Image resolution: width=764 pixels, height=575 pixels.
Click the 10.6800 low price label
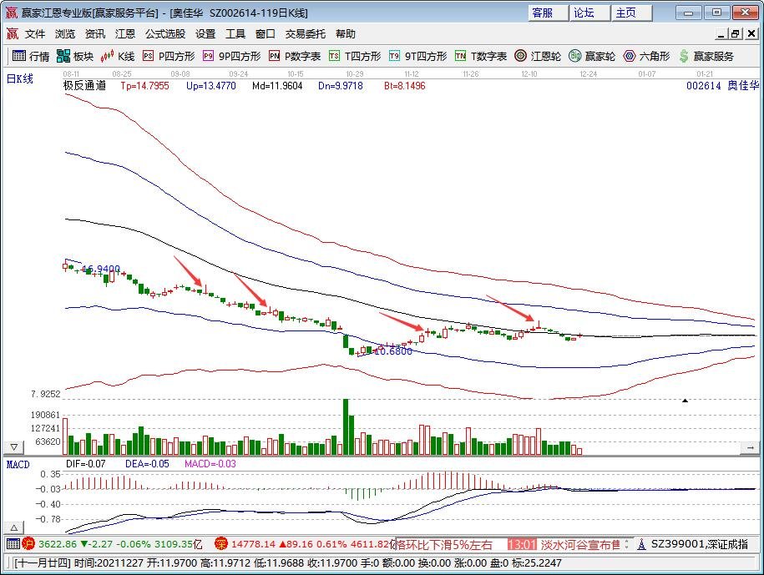pyautogui.click(x=393, y=351)
